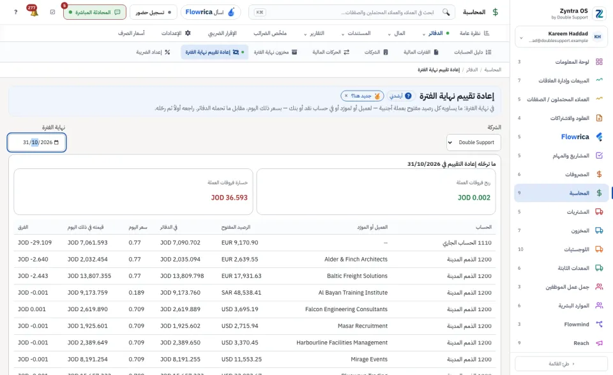The height and width of the screenshot is (375, 613).
Task: Click Falcon Engineering Consultants row text
Action: [x=346, y=309]
